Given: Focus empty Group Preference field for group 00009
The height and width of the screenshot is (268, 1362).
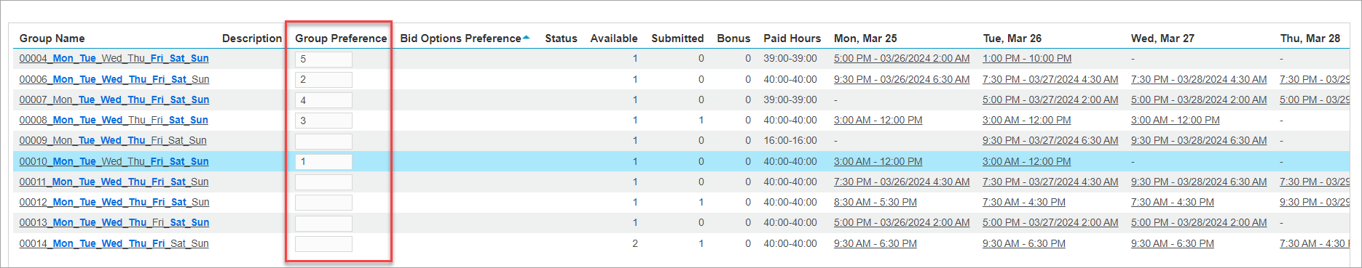Looking at the screenshot, I should (323, 141).
